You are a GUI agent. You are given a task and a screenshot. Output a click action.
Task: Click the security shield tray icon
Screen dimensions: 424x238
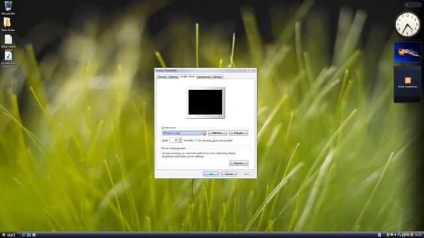coord(412,235)
